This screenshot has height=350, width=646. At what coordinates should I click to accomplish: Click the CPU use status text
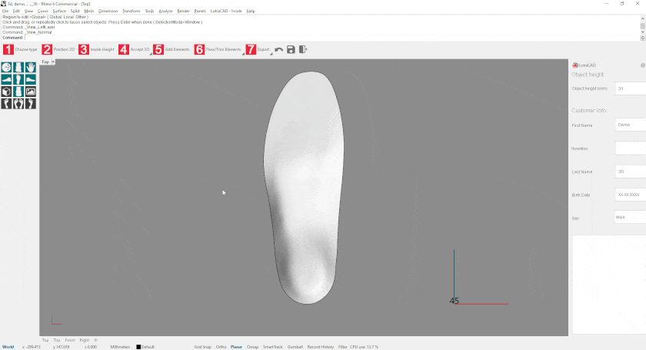365,347
